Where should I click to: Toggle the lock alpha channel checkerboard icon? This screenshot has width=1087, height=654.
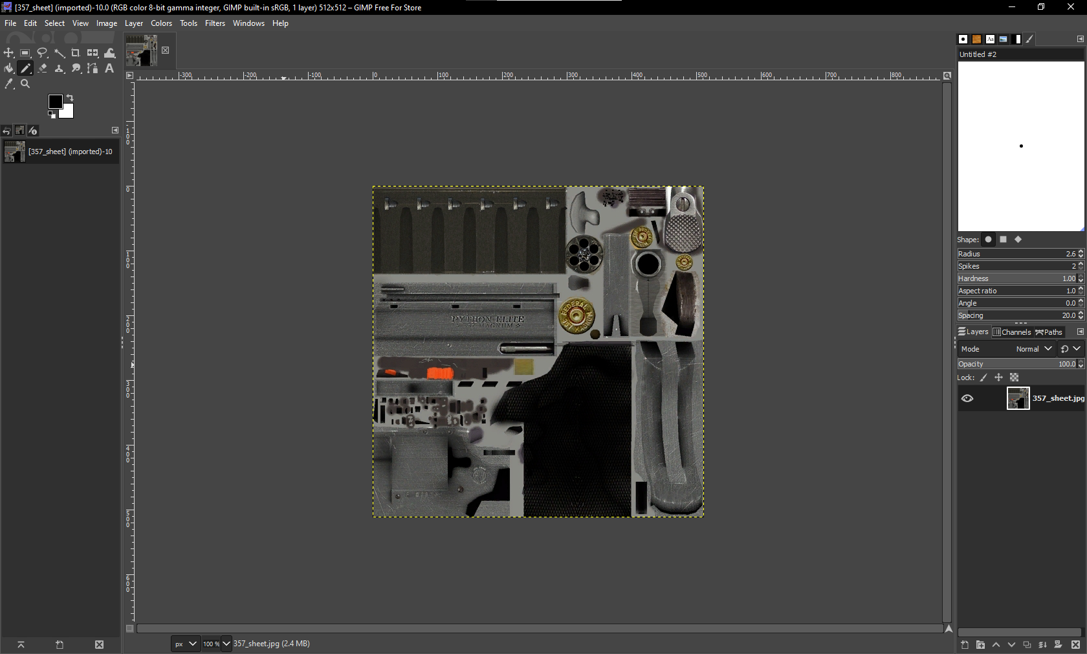(1015, 378)
